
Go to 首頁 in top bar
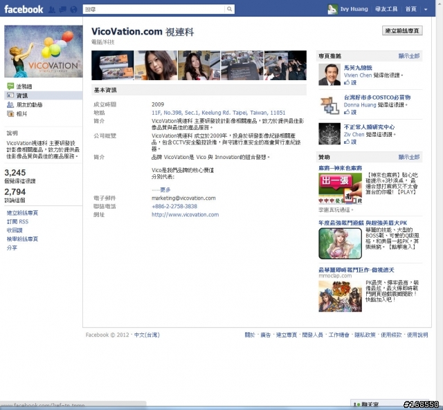coord(410,9)
